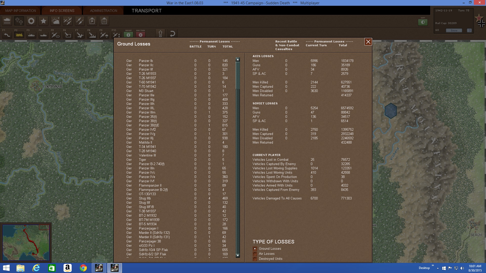This screenshot has height=273, width=486.
Task: Click the Vehicles Damaged To All Causes line
Action: (x=302, y=198)
